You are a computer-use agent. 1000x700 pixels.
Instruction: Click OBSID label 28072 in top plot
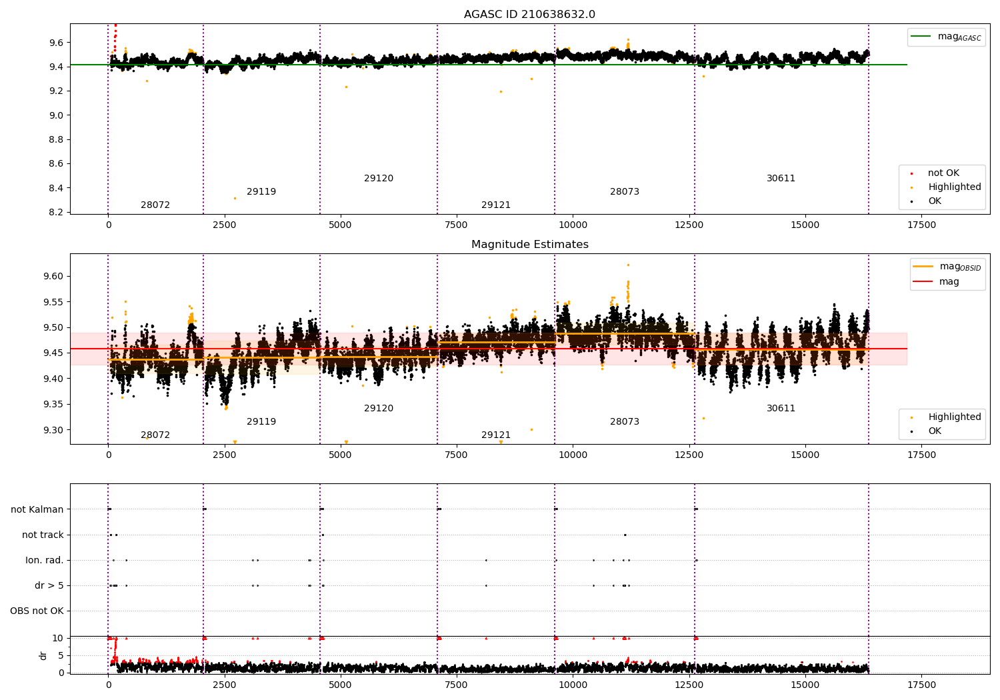coord(155,205)
